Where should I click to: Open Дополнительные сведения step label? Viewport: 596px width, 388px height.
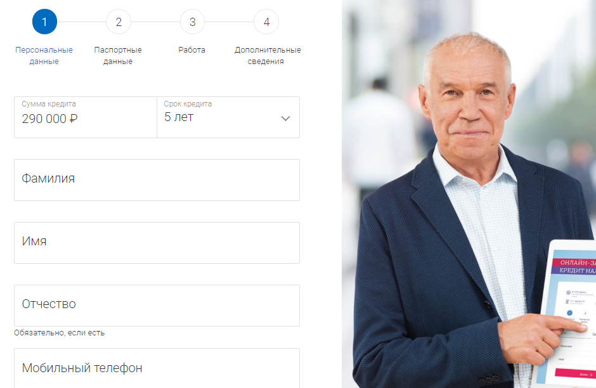268,56
